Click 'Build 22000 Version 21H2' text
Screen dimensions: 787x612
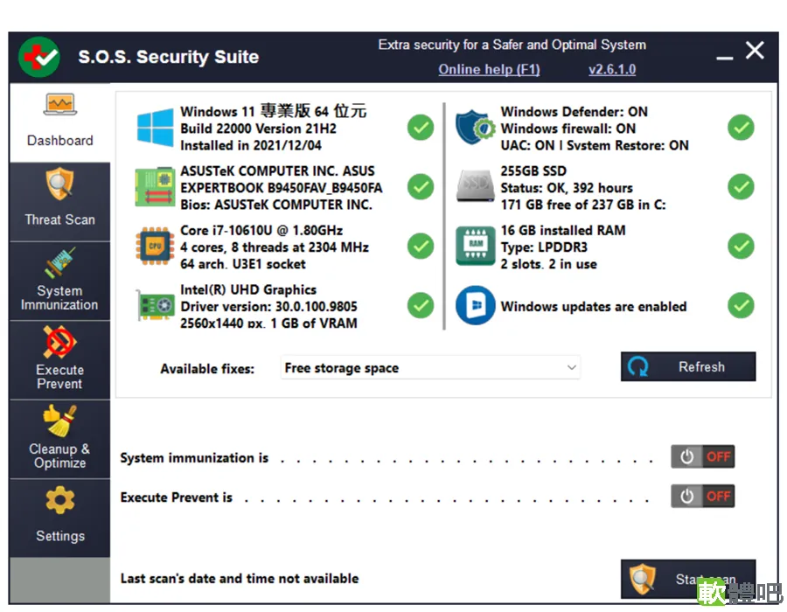pos(258,129)
